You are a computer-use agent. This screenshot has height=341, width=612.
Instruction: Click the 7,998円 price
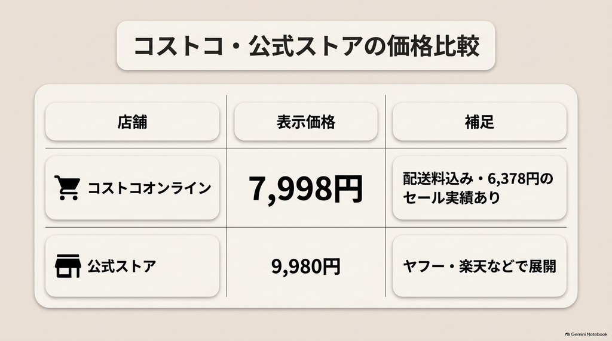(306, 188)
